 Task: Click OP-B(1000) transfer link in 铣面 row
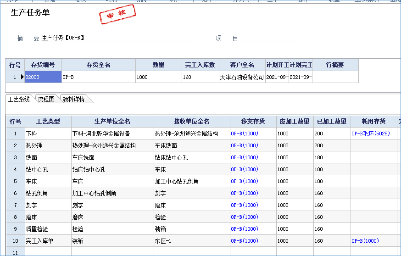[x=245, y=157]
